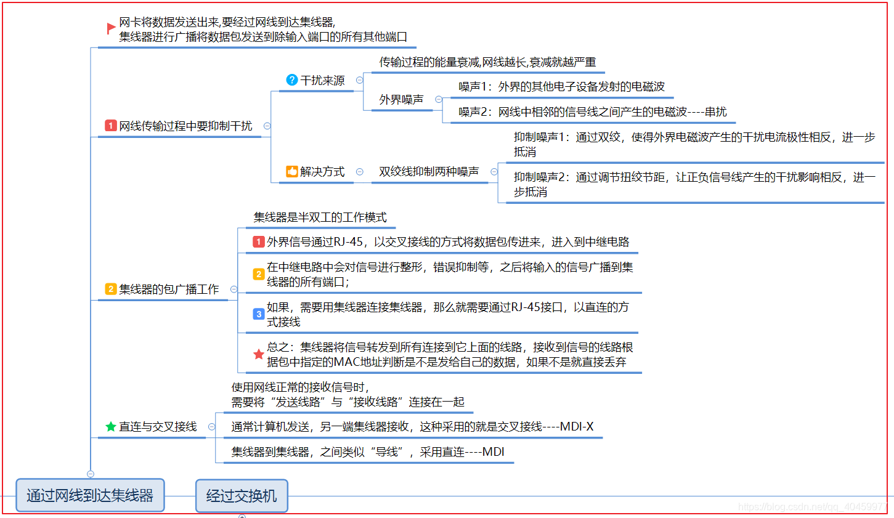The height and width of the screenshot is (518, 894).
Task: Select the 网卡将数据发送出来 top node
Action: pyautogui.click(x=263, y=29)
